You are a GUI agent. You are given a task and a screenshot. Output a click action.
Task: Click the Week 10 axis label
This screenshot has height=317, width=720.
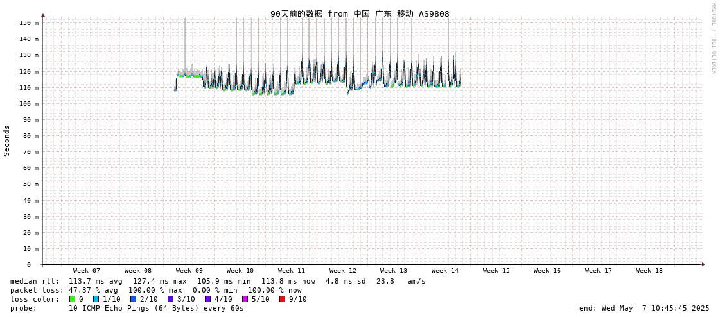[x=240, y=271]
